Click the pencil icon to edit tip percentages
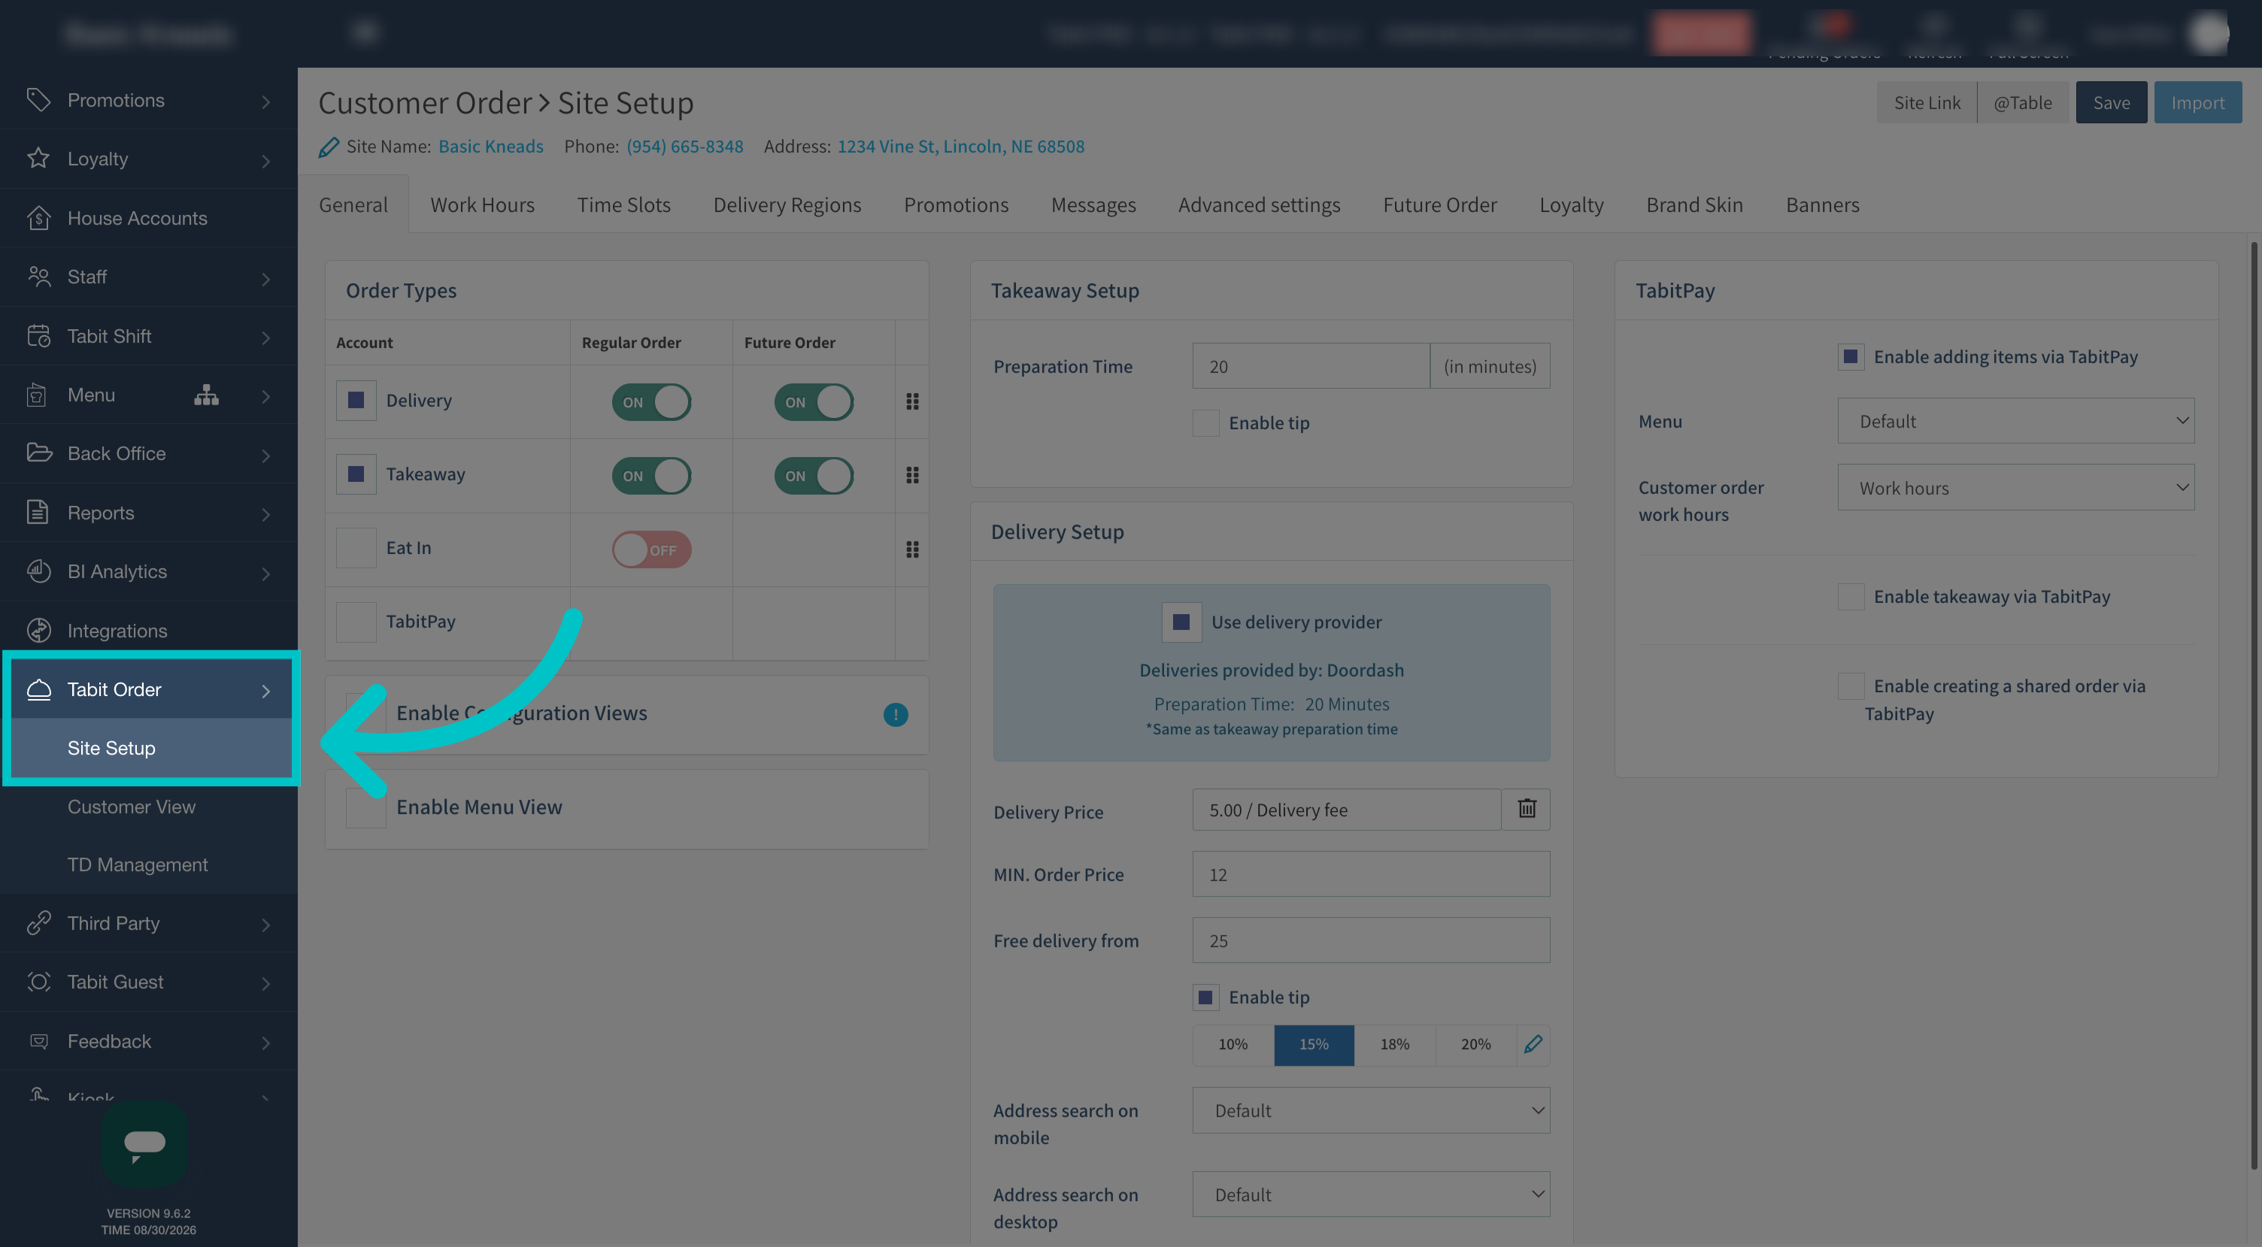 coord(1533,1044)
